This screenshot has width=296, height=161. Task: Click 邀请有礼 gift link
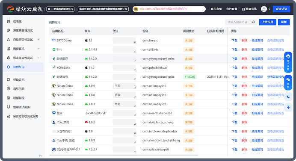pos(249,9)
